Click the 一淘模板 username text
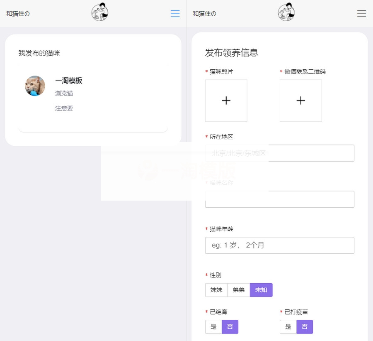This screenshot has height=341, width=373. pos(69,81)
